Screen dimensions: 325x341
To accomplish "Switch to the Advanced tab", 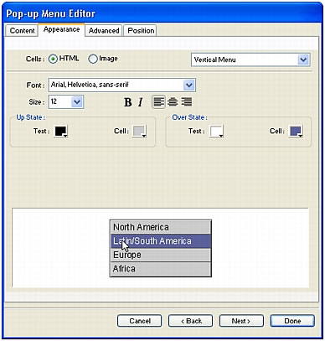I will pos(104,31).
